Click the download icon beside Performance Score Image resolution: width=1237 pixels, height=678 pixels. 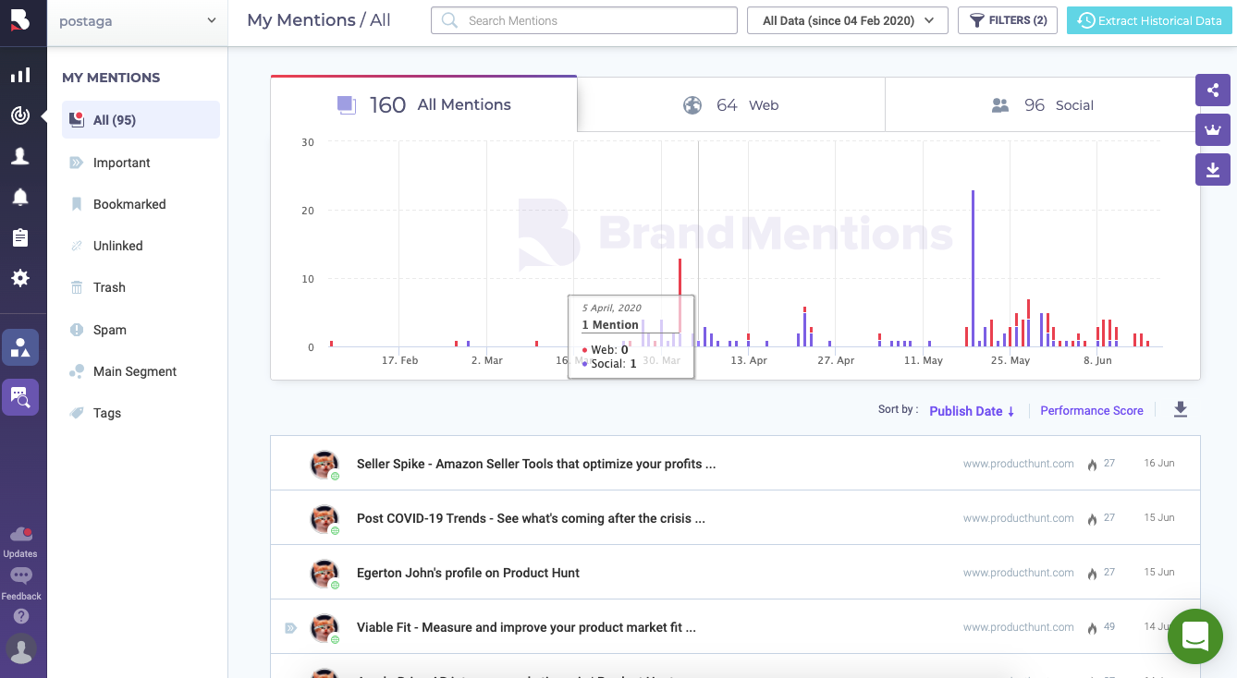click(1180, 409)
